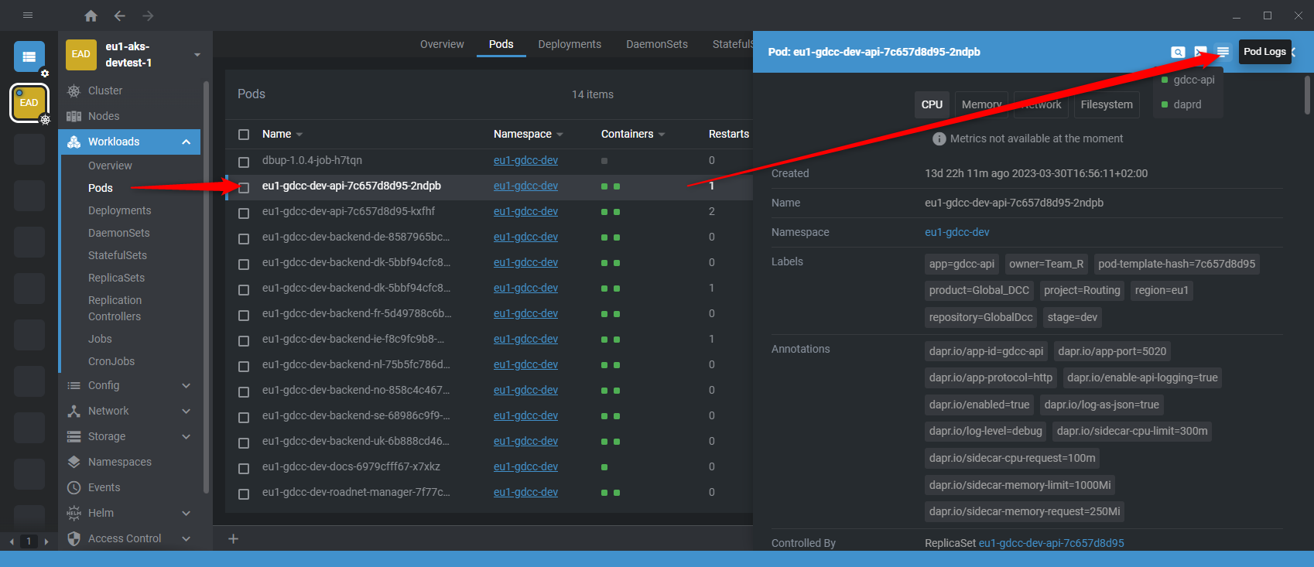Open the hamburger application menu
1314x567 pixels.
pyautogui.click(x=28, y=15)
